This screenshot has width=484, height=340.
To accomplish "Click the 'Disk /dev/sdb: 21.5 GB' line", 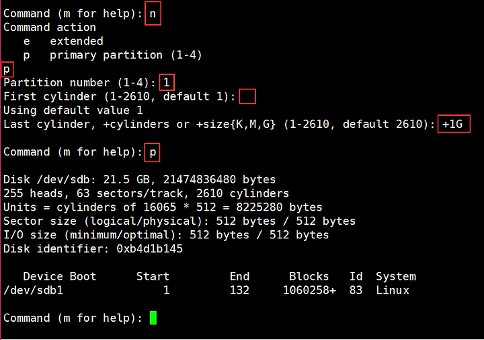I will point(140,180).
